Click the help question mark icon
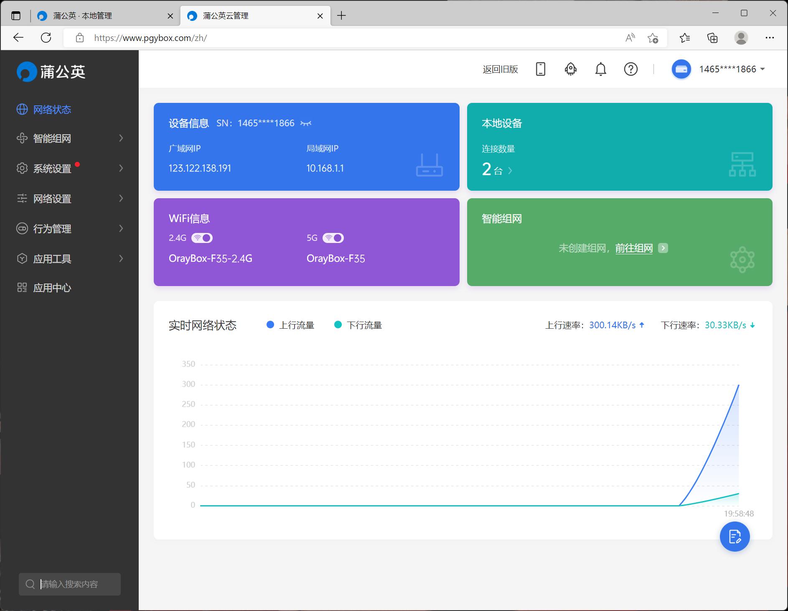 (x=631, y=69)
